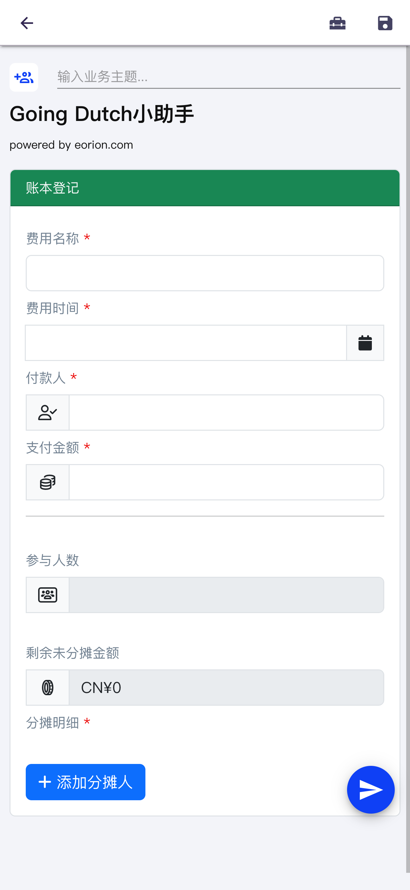Tap the add group members icon

click(24, 77)
